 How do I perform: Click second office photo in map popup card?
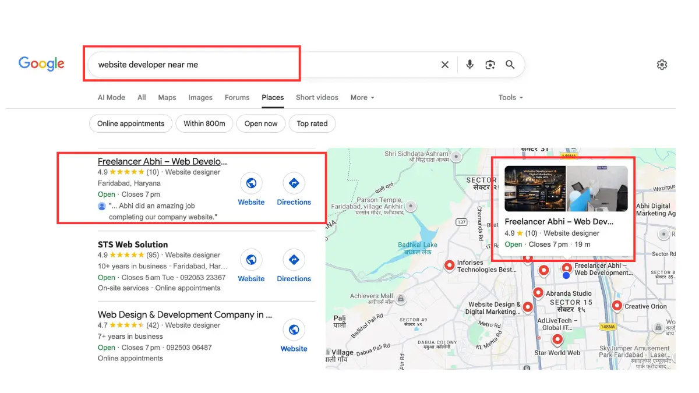tap(597, 189)
